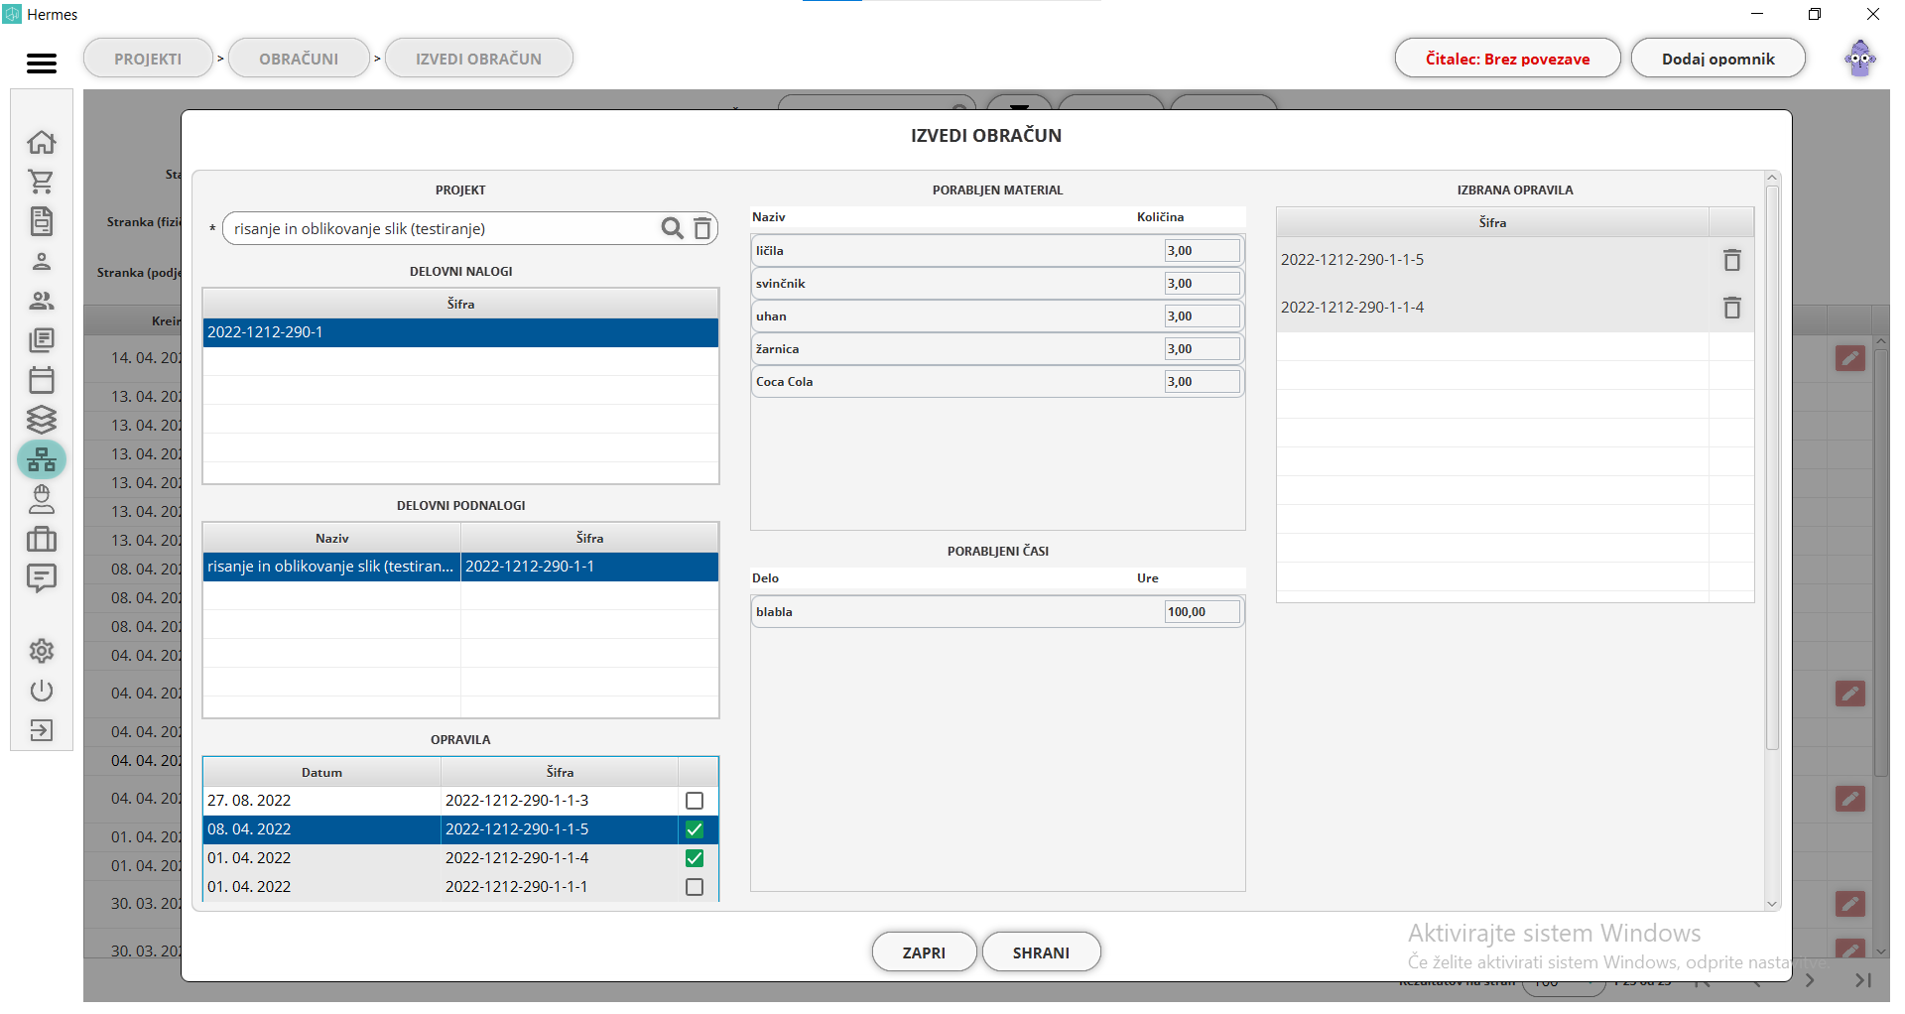This screenshot has height=1014, width=1905.
Task: Check the box for 2022-1212-290-1-1-3
Action: tap(695, 801)
